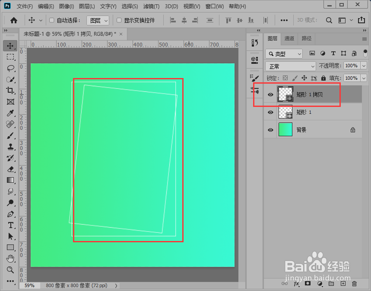Screen dimensions: 371x291
Task: Select the Dodge tool
Action: [10, 203]
